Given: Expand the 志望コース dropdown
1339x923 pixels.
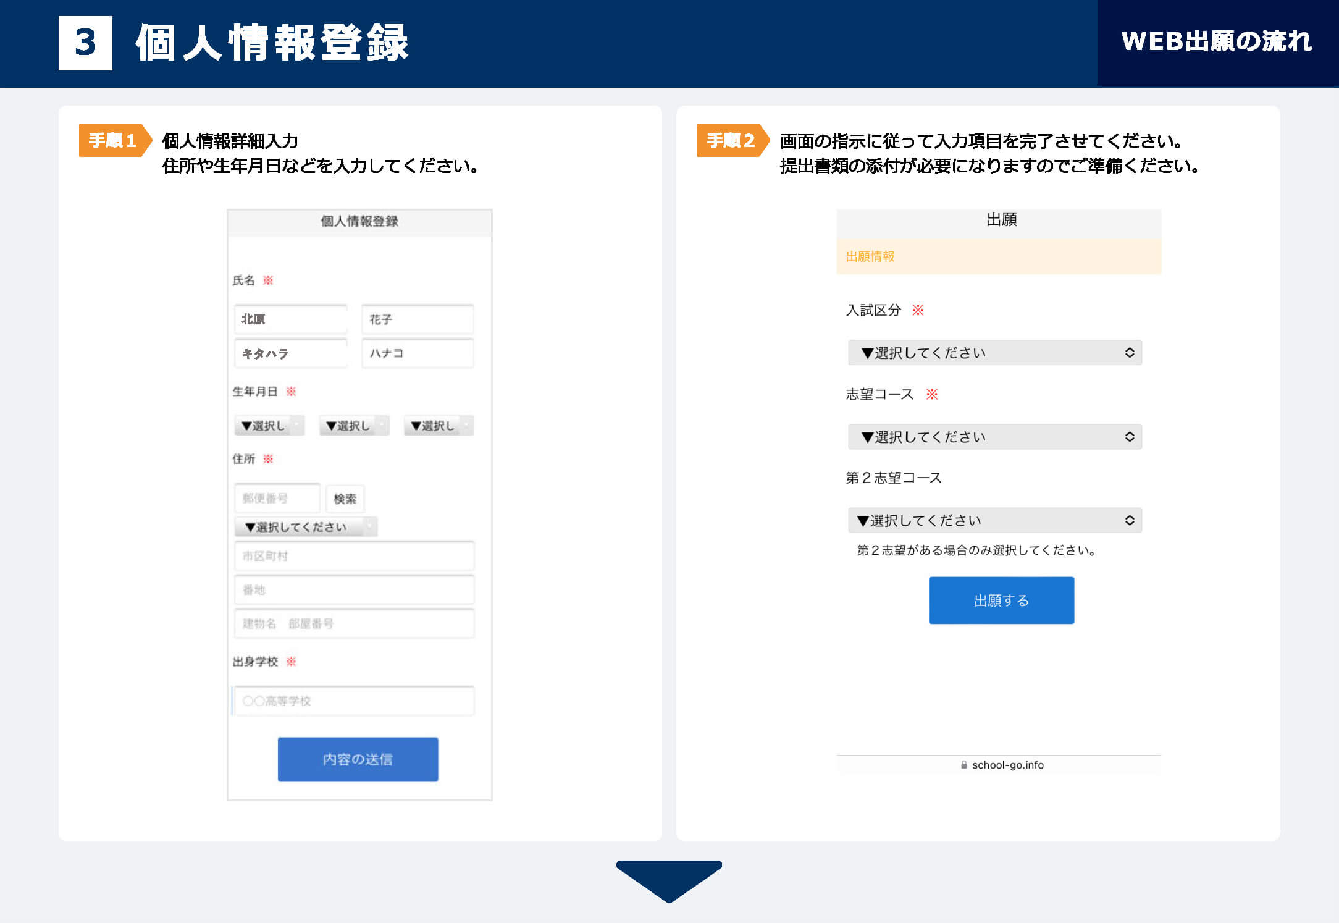Looking at the screenshot, I should pos(994,437).
